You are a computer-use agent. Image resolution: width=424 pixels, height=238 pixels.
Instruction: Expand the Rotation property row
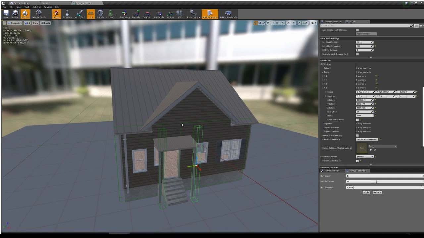click(x=326, y=96)
